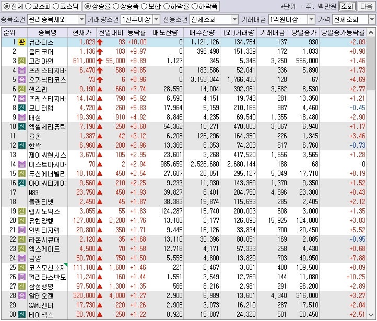
Task: Click the 증 badge next to 이스트아시아
Action: pyautogui.click(x=22, y=164)
